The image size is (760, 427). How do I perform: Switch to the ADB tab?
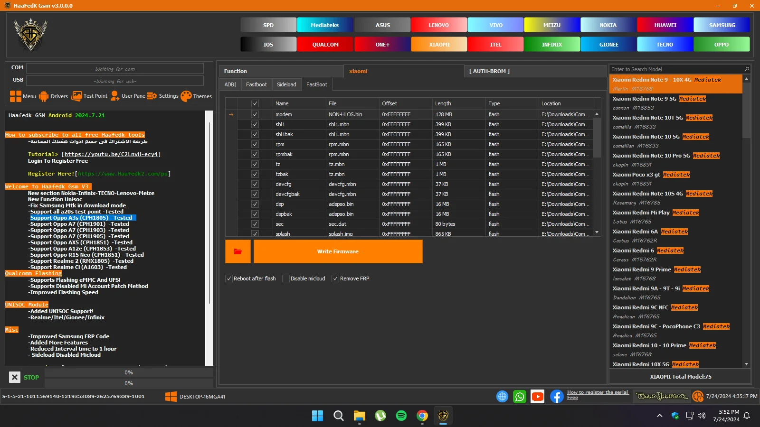pos(230,84)
